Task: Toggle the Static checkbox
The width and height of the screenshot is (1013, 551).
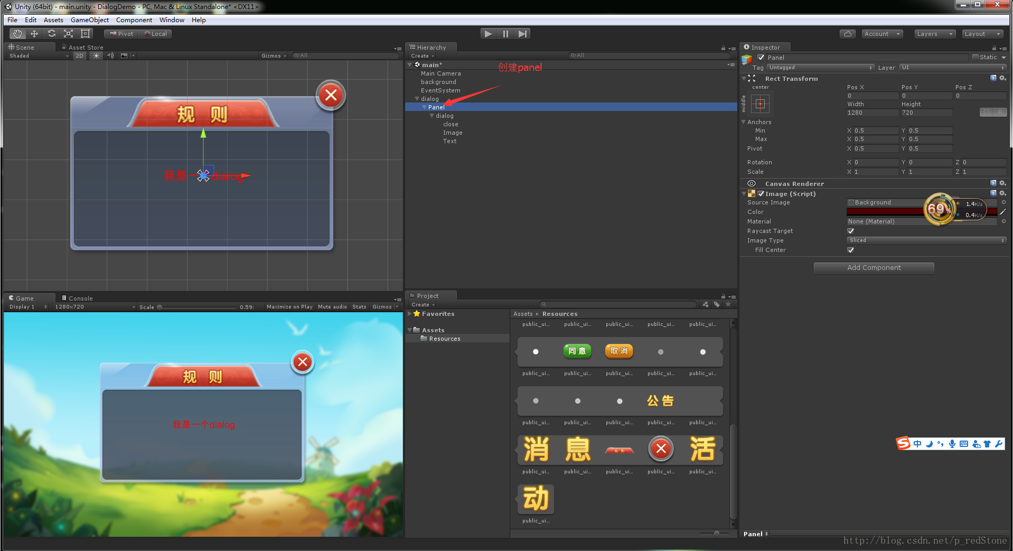Action: [975, 57]
